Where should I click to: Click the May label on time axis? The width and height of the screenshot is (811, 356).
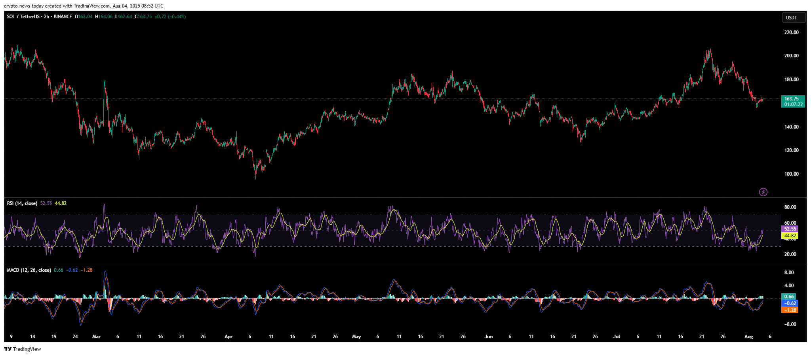coord(356,337)
